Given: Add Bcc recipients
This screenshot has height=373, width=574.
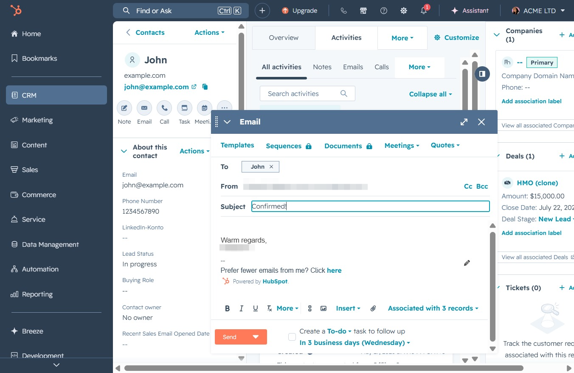Looking at the screenshot, I should tap(482, 186).
